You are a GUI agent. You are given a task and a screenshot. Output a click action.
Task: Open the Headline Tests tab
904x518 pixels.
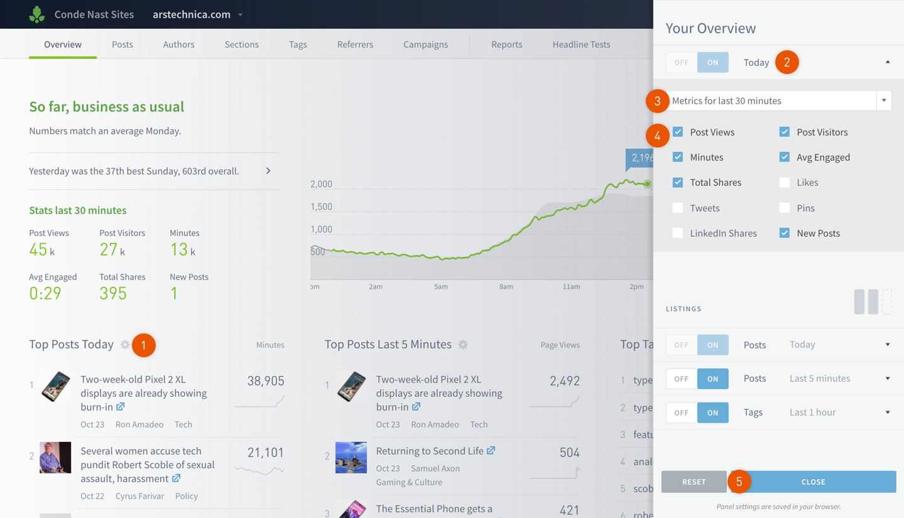tap(582, 45)
